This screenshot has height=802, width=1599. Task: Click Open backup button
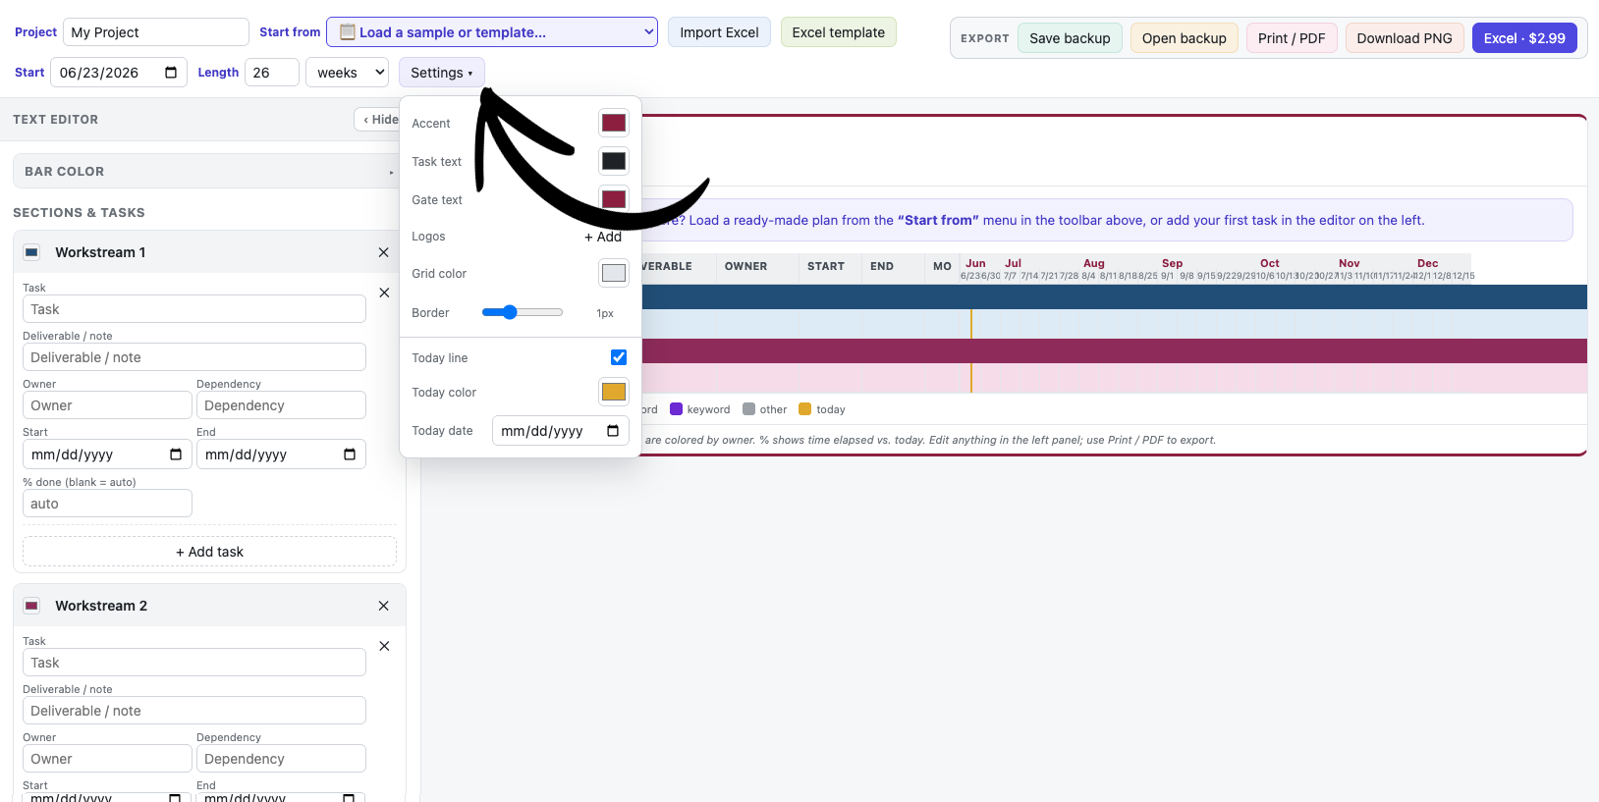click(x=1185, y=38)
